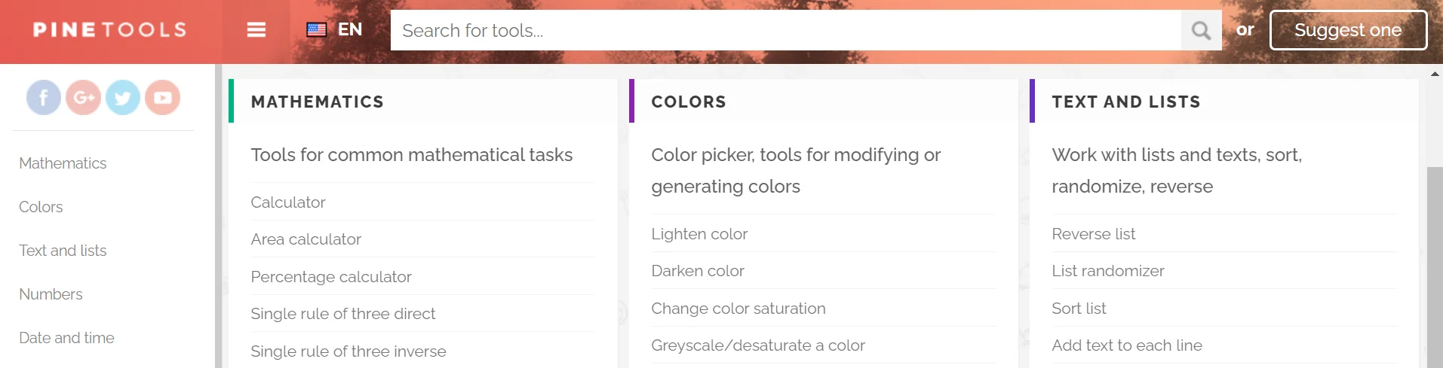Viewport: 1443px width, 368px height.
Task: Open the Lighten color tool
Action: coord(699,234)
